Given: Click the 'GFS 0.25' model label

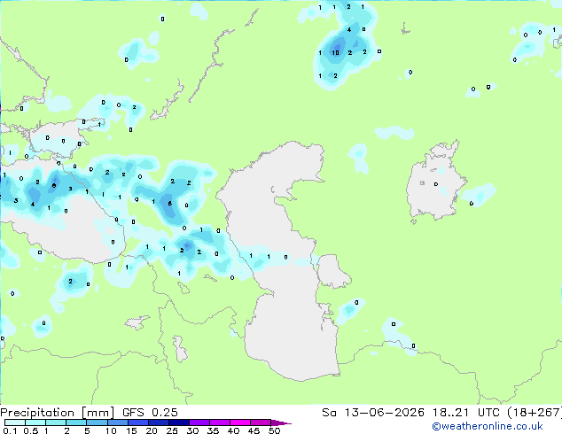Looking at the screenshot, I should (x=150, y=413).
